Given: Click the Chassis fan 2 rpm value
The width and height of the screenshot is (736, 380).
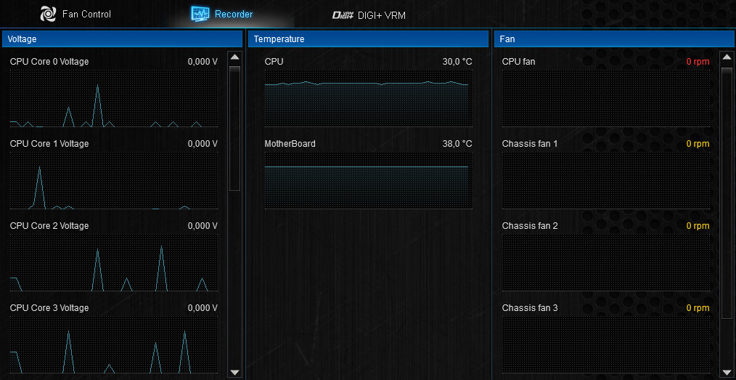Looking at the screenshot, I should coord(698,226).
